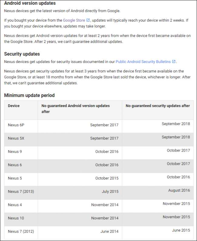
Task: Open the Google Store link
Action: (74, 20)
